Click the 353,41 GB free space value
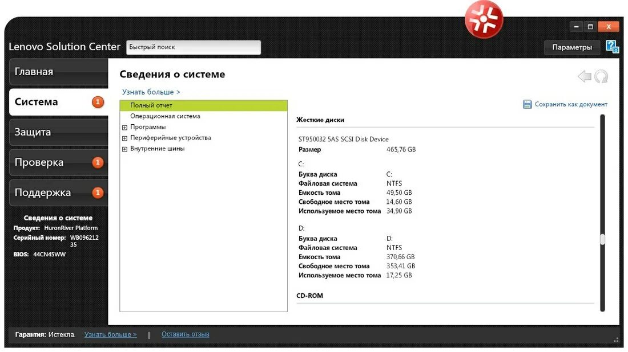 pyautogui.click(x=401, y=266)
